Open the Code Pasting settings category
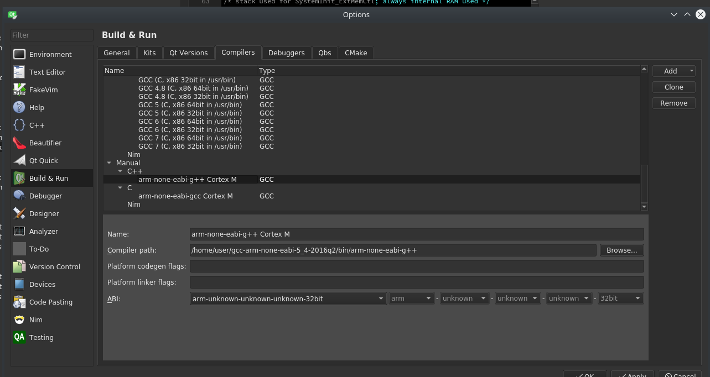The image size is (710, 377). [x=52, y=302]
